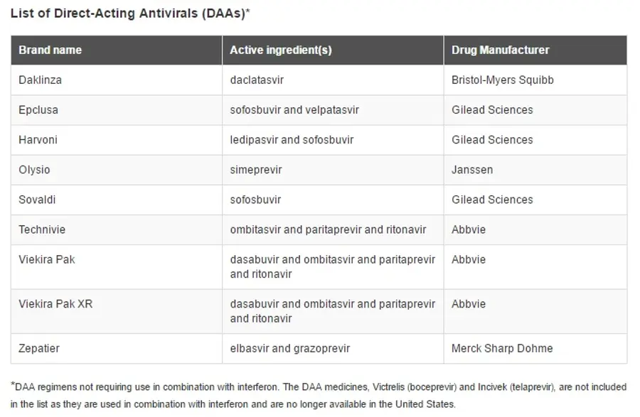
Task: Click sofosbuvir and velpatasvir ingredient cell
Action: pos(333,110)
